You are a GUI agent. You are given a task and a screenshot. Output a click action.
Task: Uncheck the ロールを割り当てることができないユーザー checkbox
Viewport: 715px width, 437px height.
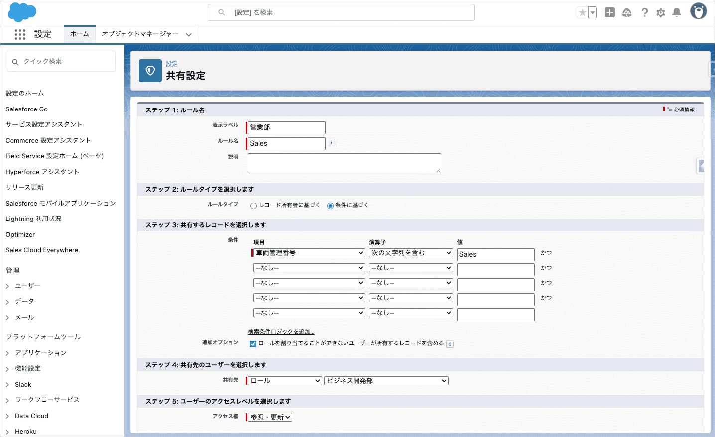[x=253, y=343]
